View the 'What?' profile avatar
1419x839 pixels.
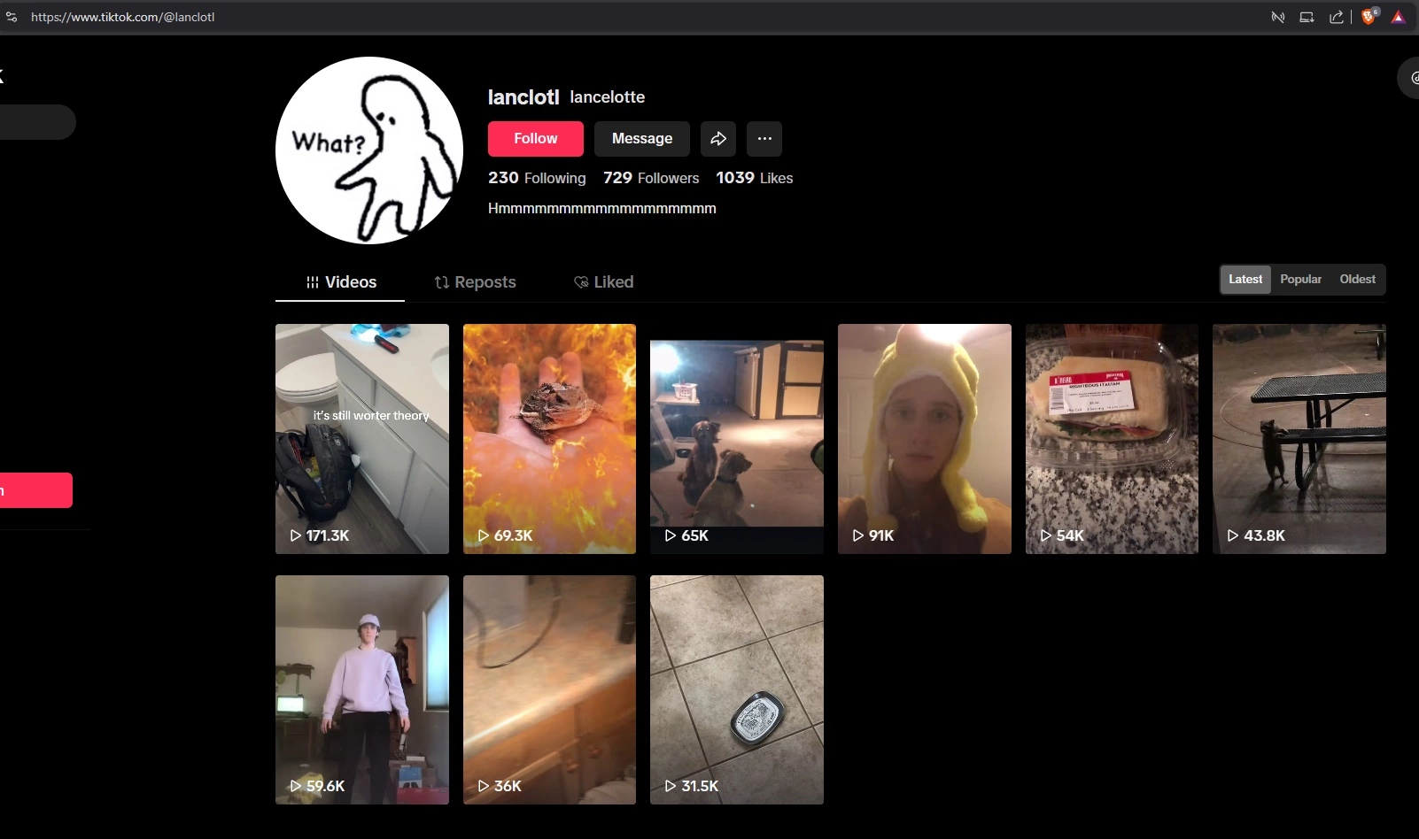point(369,150)
